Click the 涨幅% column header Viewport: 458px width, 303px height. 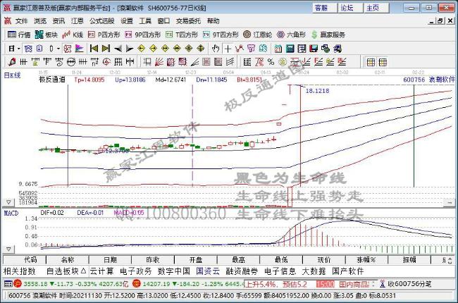point(366,260)
